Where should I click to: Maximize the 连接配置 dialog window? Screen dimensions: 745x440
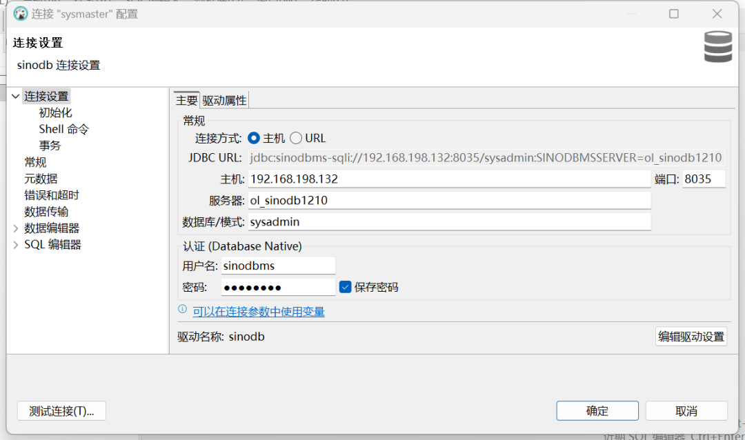coord(674,14)
